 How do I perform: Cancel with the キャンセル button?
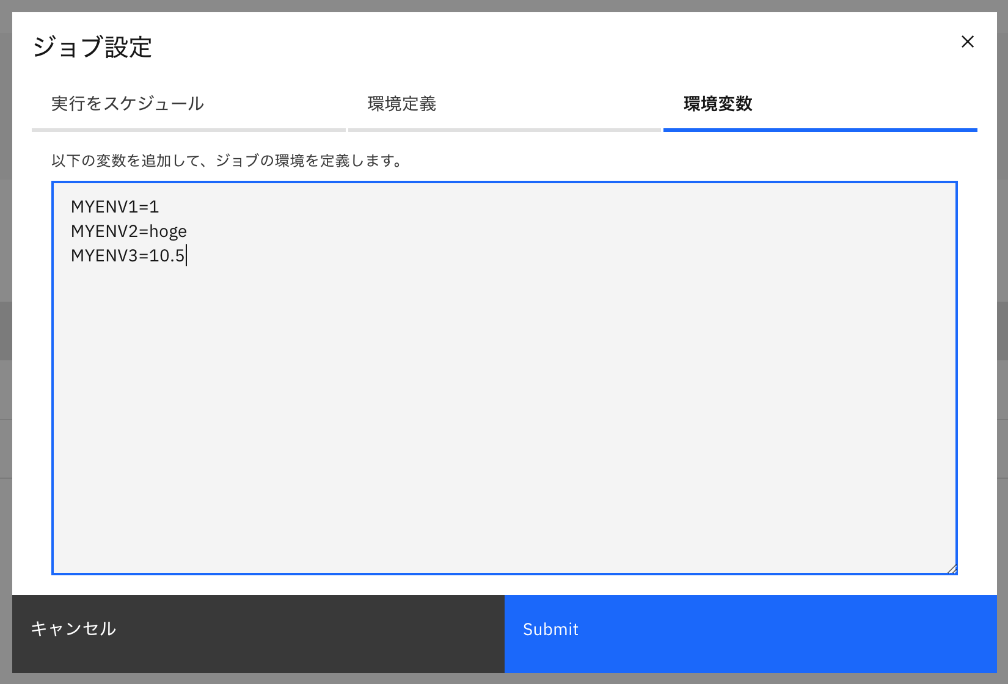(258, 634)
